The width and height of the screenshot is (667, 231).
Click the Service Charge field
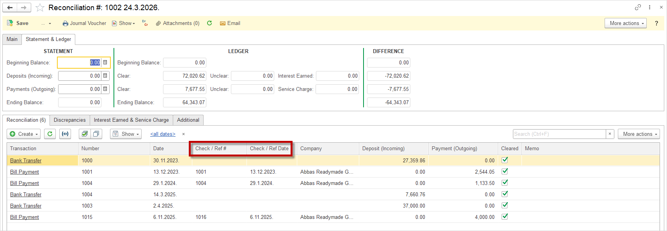point(337,89)
